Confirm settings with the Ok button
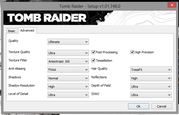 coord(138,106)
